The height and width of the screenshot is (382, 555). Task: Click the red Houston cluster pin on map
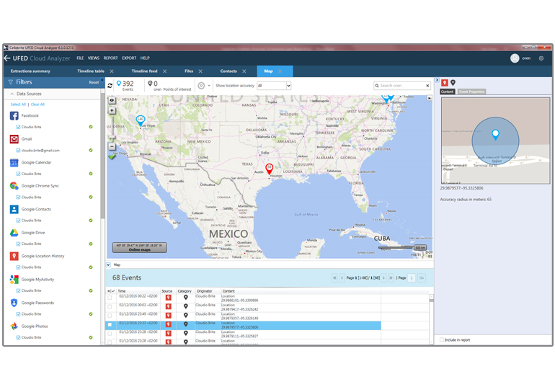coord(270,169)
